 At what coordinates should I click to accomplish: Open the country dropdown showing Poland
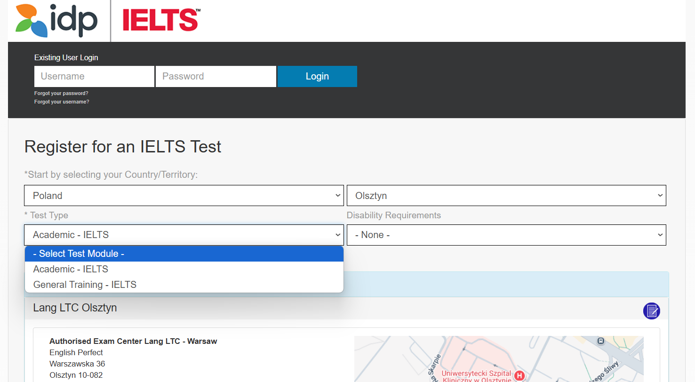(184, 195)
